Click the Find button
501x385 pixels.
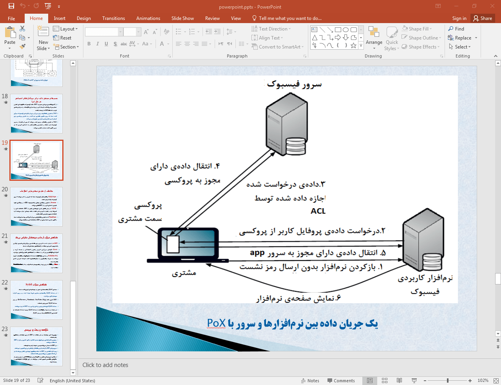456,29
